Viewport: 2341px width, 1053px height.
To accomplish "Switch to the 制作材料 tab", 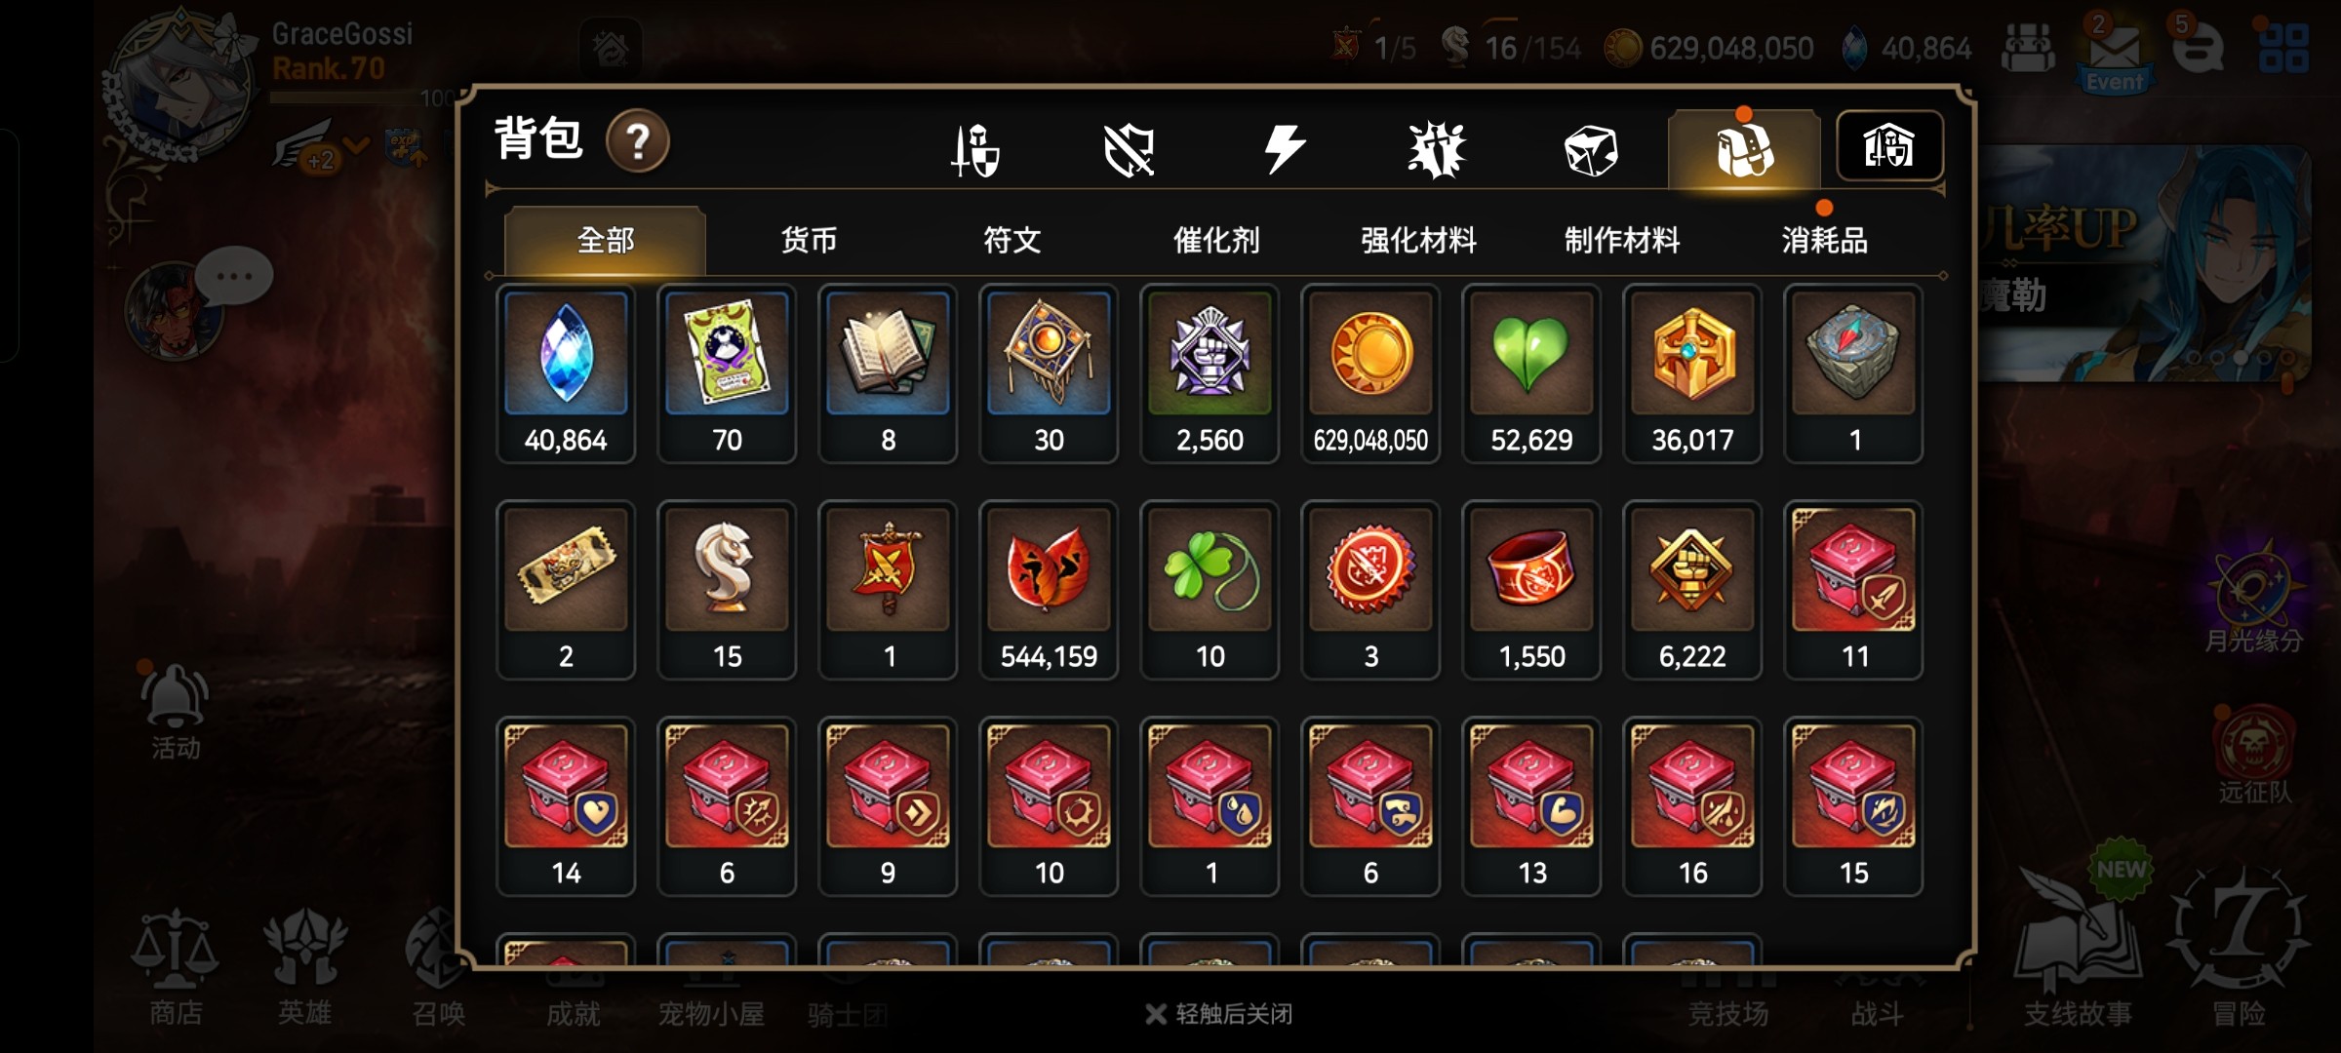I will (1621, 240).
